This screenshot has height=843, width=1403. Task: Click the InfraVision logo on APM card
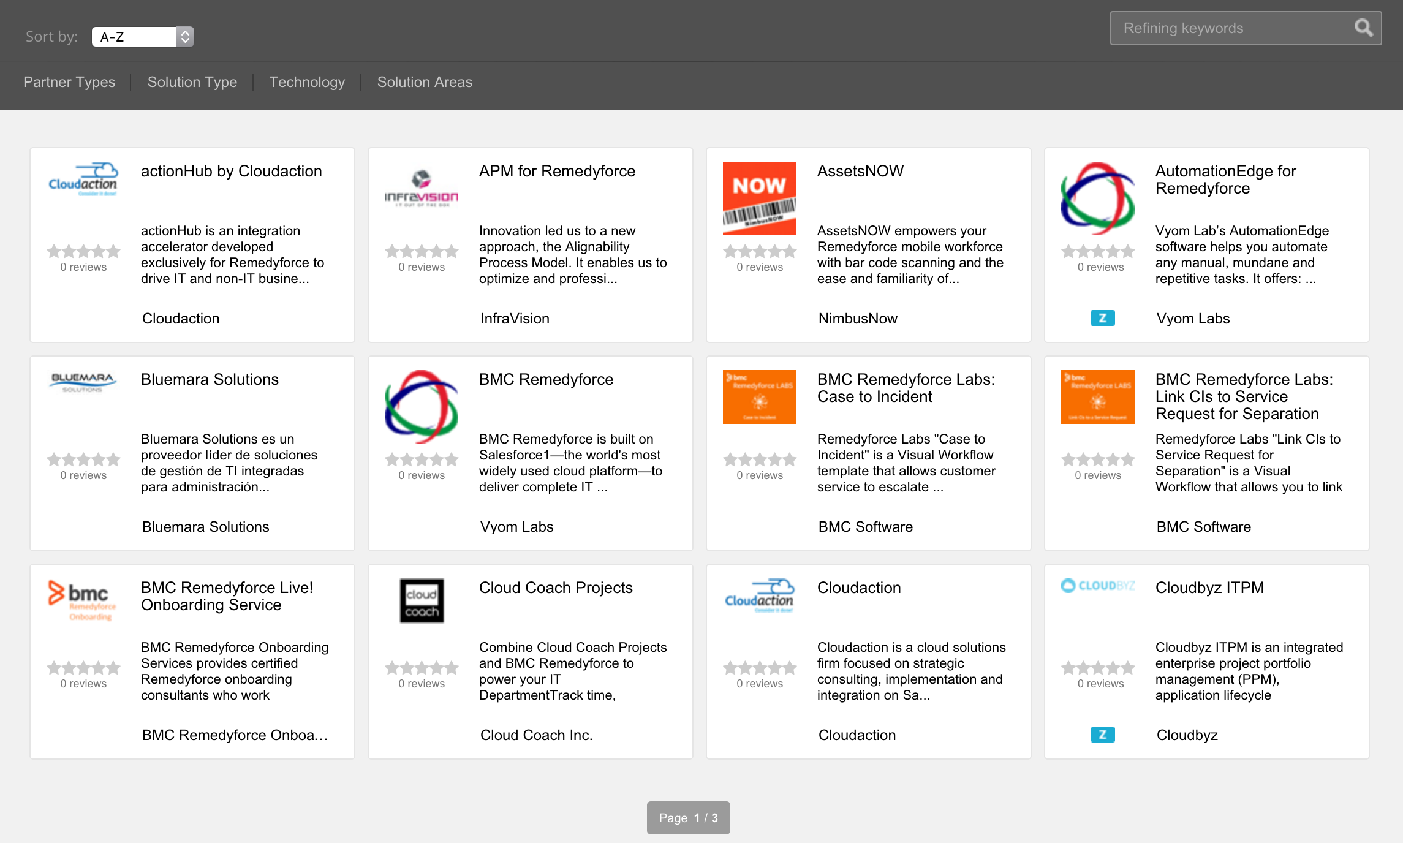[421, 189]
